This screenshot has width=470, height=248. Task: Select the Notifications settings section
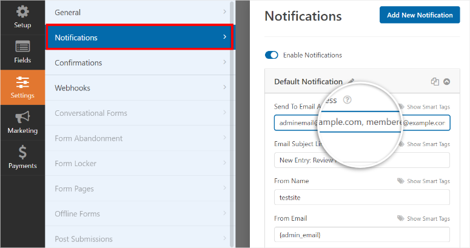pos(139,37)
